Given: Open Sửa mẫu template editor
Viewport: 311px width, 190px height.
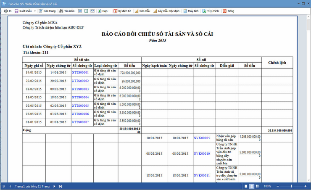Looking at the screenshot, I should click(142, 11).
